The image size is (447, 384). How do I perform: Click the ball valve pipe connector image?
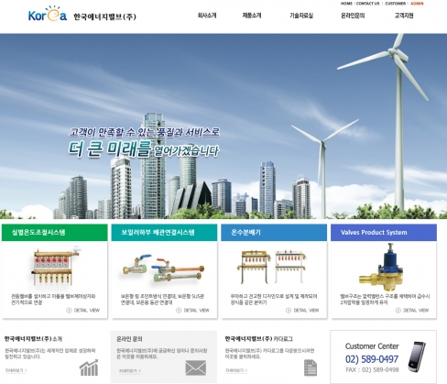pos(164,268)
